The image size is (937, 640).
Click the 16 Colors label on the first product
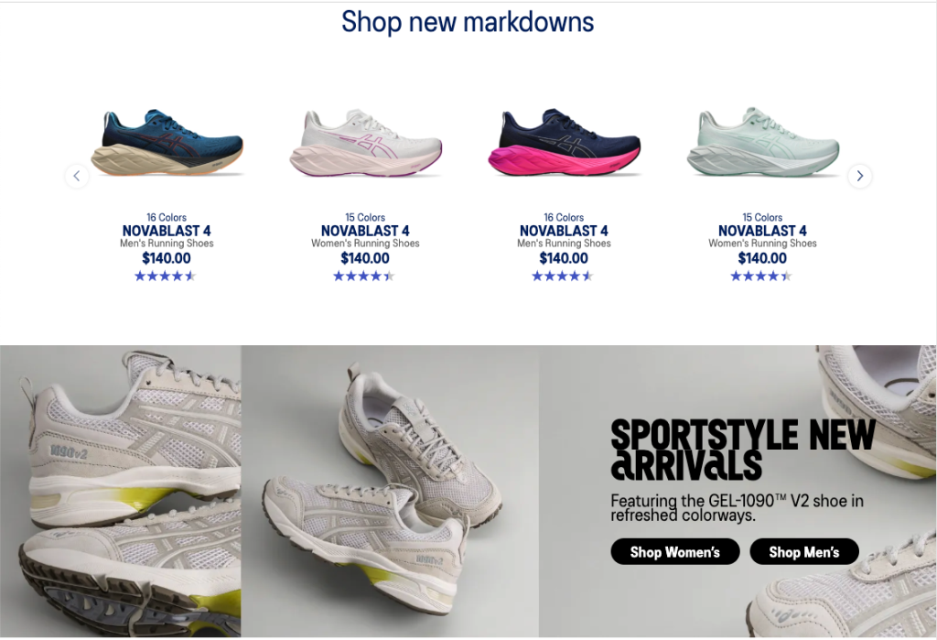pos(167,217)
